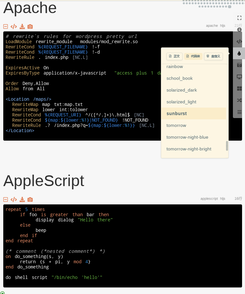Image resolution: width=245 pixels, height=294 pixels.
Task: Click the 'apache' language label
Action: tap(212, 26)
